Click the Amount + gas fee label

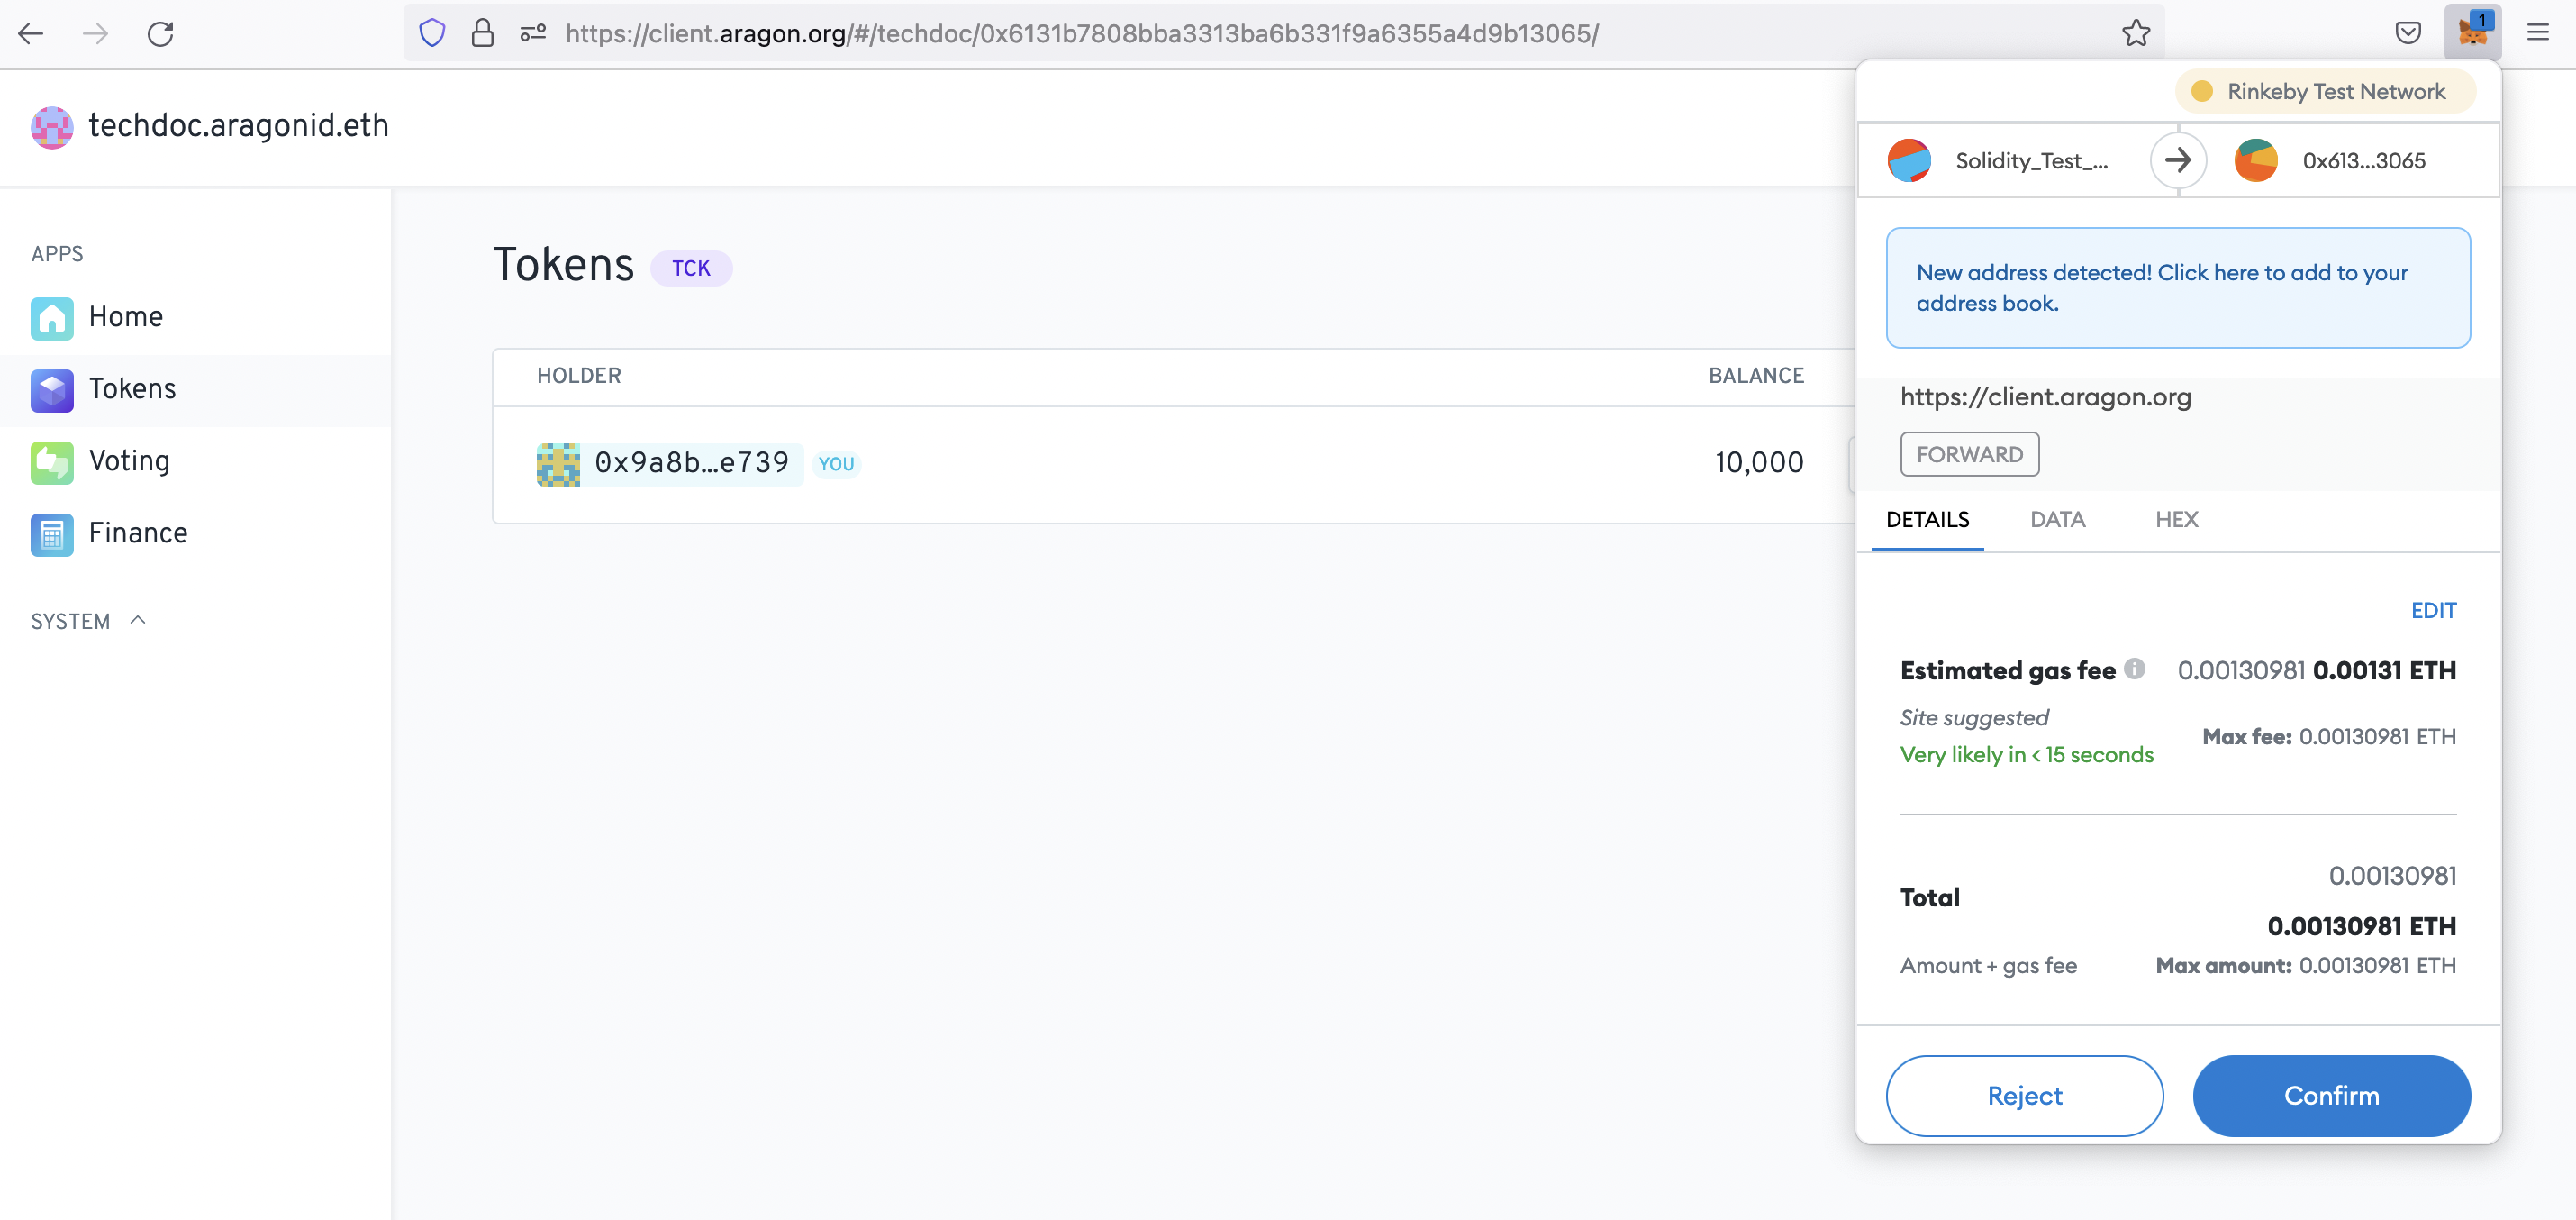click(x=1988, y=965)
